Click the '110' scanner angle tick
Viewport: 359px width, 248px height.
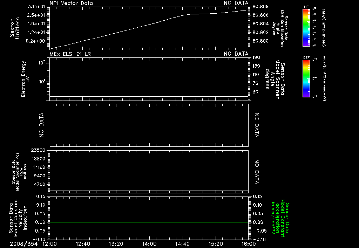point(256,75)
